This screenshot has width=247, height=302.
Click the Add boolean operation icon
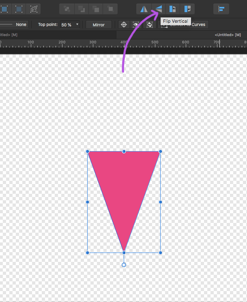[67, 9]
